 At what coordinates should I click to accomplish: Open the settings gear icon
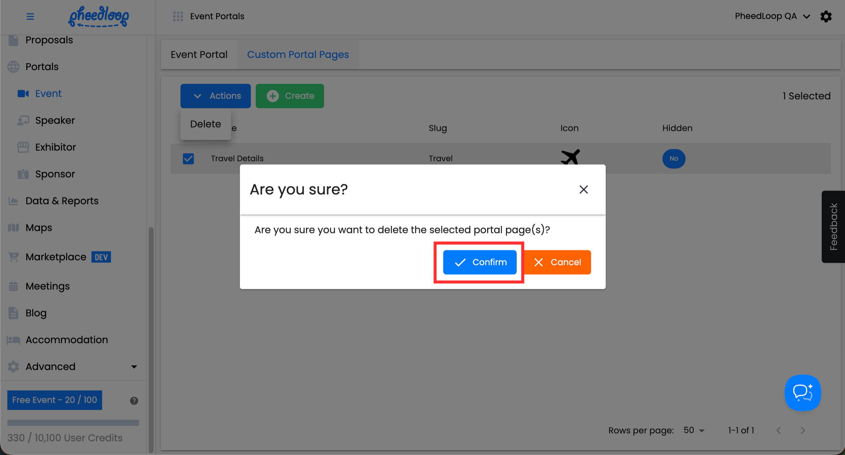(826, 16)
